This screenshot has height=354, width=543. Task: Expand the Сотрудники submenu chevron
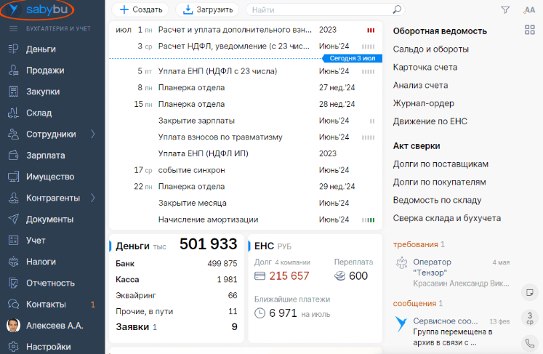pos(93,134)
